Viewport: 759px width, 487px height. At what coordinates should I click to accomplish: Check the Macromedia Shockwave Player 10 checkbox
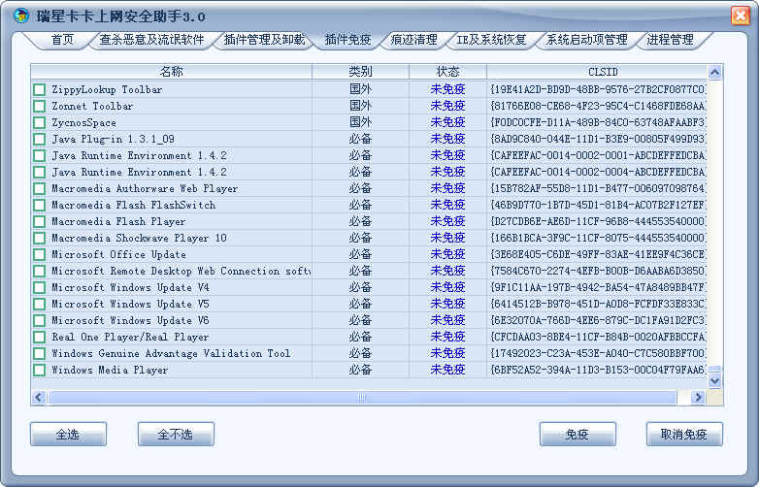pos(40,238)
